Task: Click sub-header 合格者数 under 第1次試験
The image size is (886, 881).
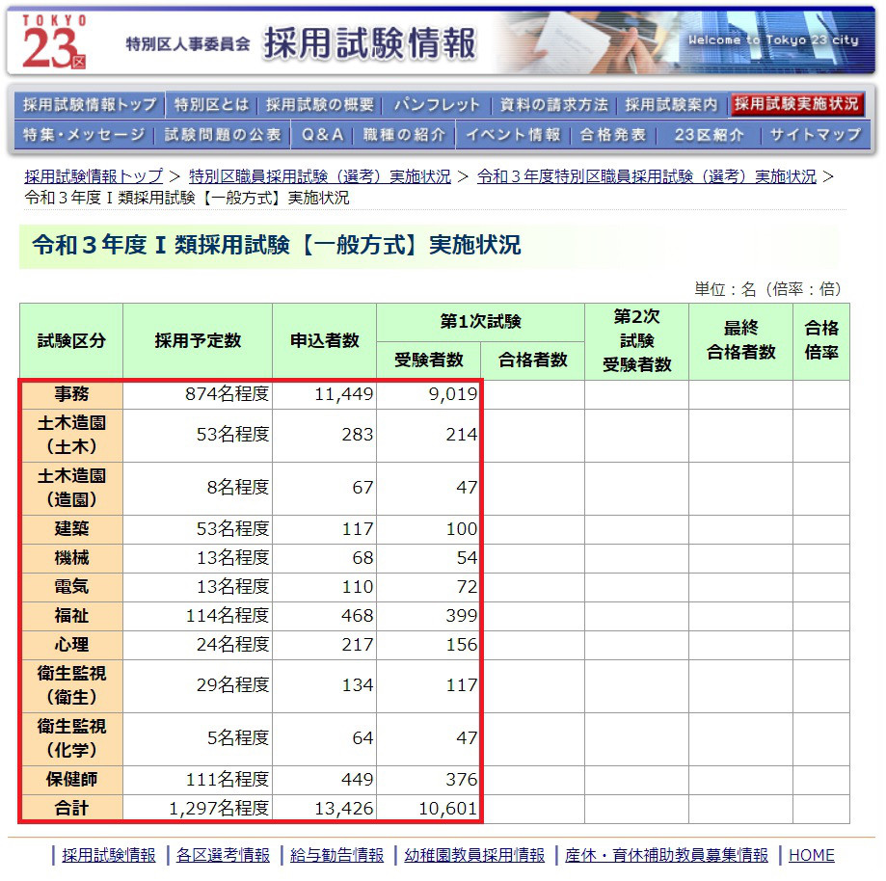Action: [532, 360]
